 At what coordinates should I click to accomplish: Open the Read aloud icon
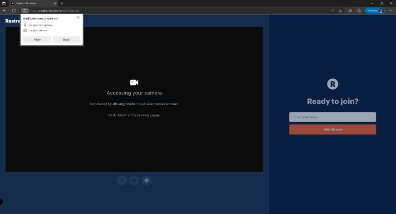click(x=332, y=10)
